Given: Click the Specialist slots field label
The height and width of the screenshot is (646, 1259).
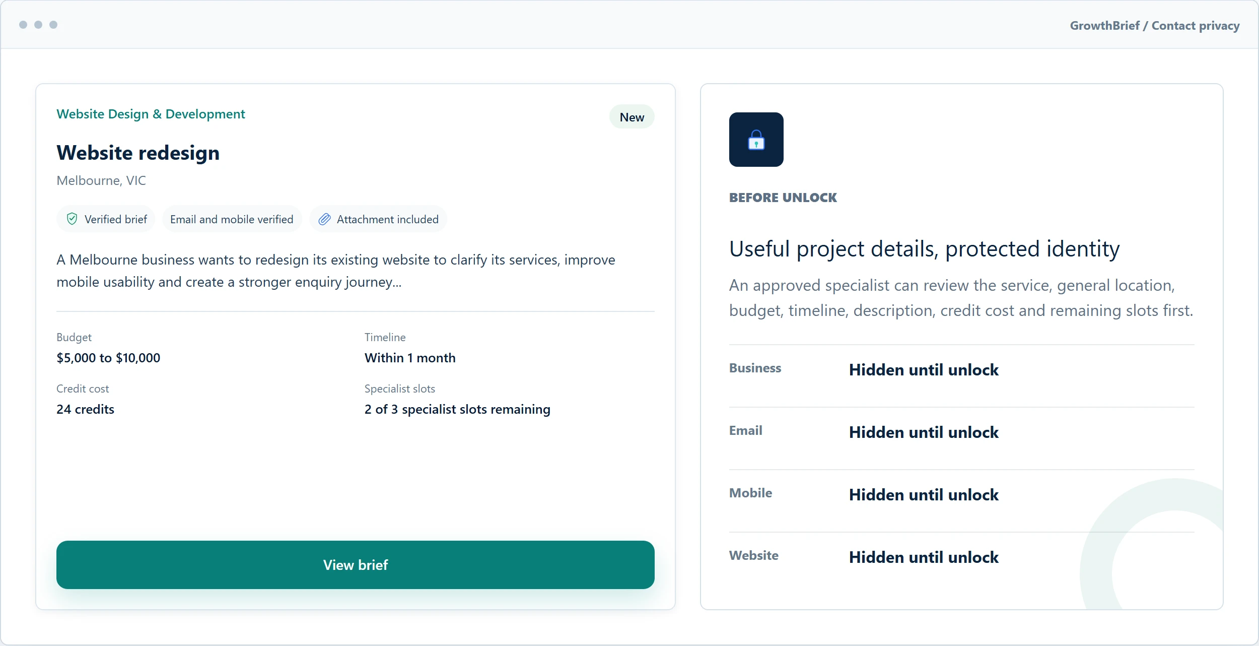Looking at the screenshot, I should click(x=400, y=389).
